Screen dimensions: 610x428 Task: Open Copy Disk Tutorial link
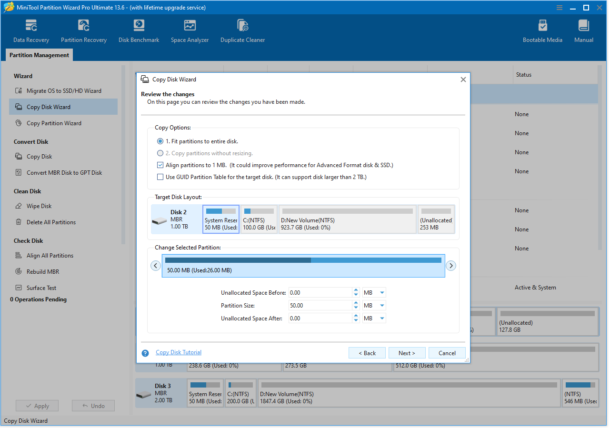click(179, 352)
